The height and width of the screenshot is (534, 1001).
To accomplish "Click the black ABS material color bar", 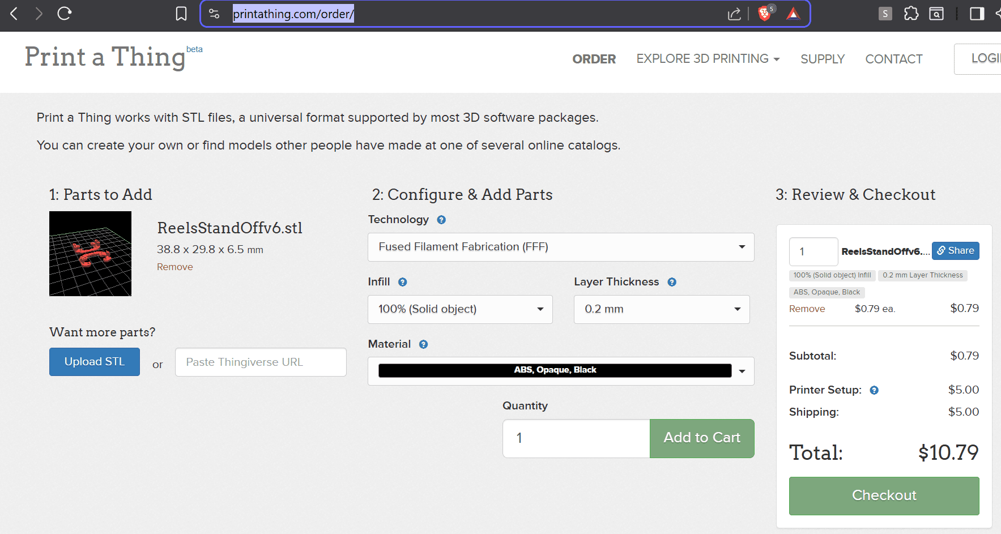I will 555,370.
